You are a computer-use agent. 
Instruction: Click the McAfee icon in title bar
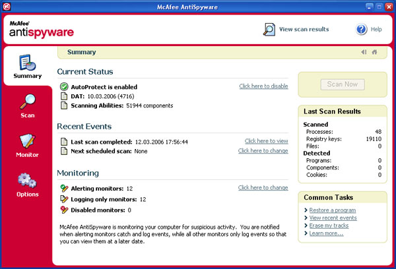(7, 7)
